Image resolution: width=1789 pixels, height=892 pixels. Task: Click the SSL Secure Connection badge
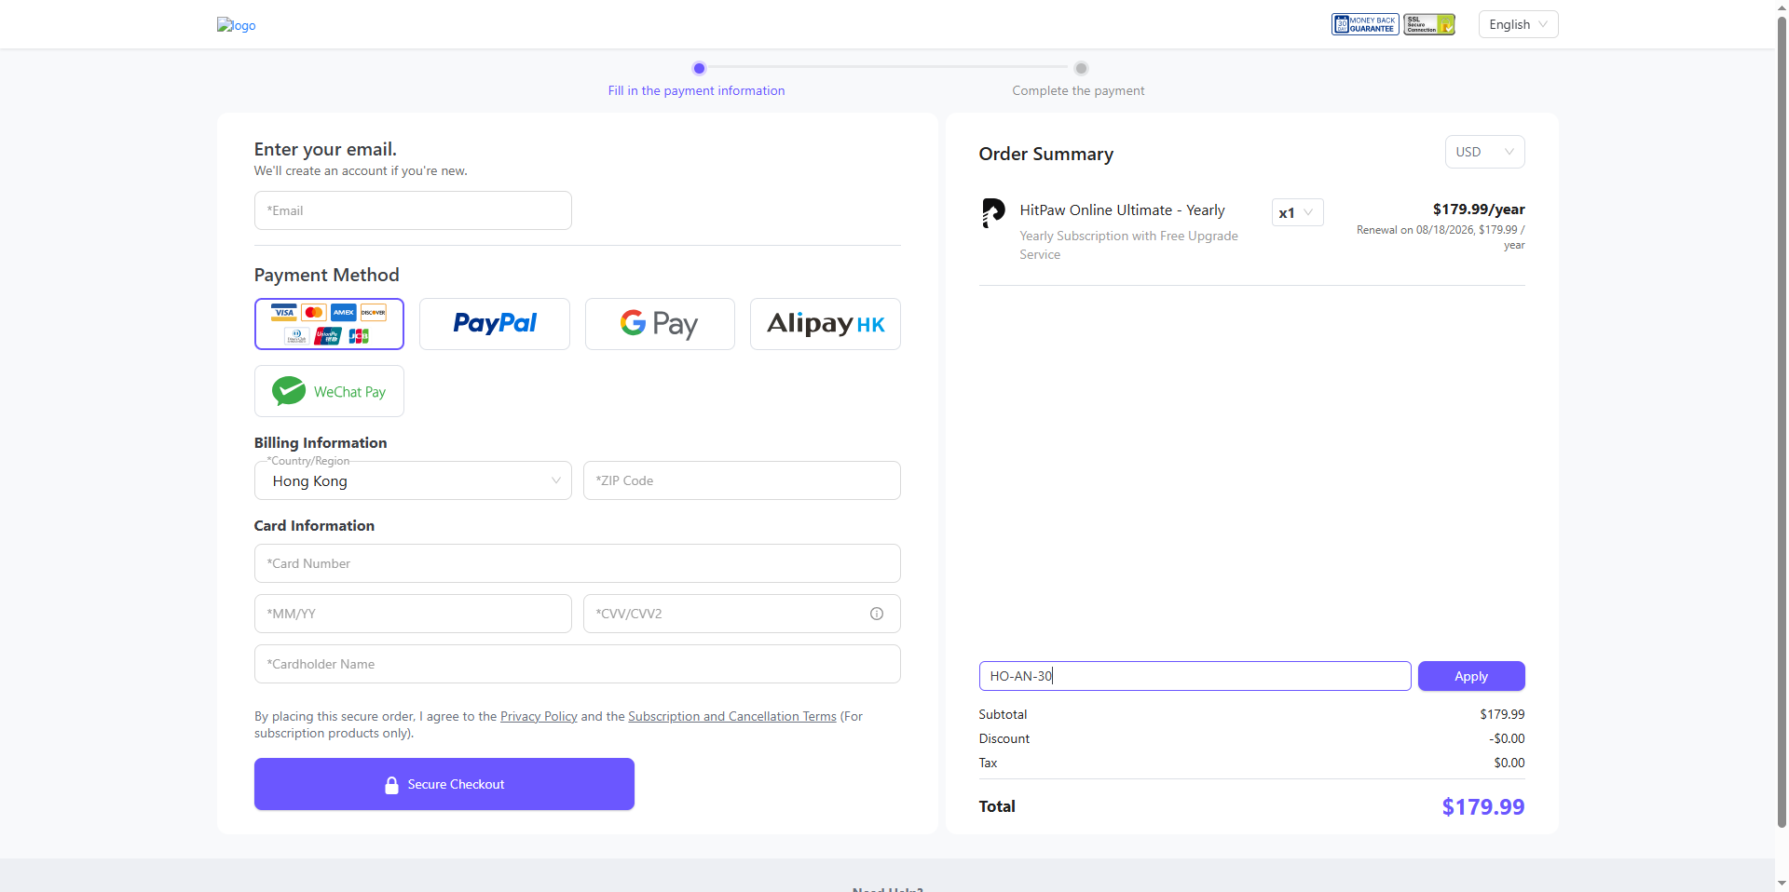pyautogui.click(x=1429, y=24)
